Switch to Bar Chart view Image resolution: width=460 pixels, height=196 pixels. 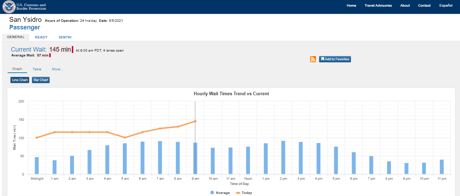[41, 80]
